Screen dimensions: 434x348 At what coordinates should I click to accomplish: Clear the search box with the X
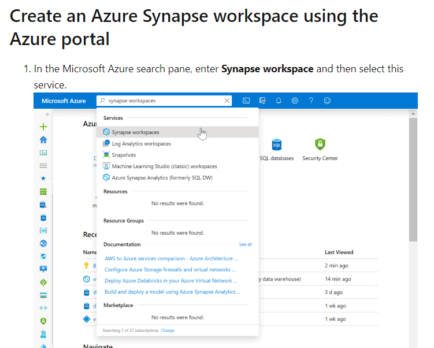point(227,101)
